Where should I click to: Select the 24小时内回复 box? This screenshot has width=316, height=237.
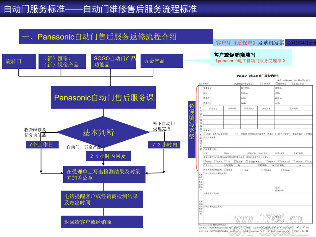point(108,156)
